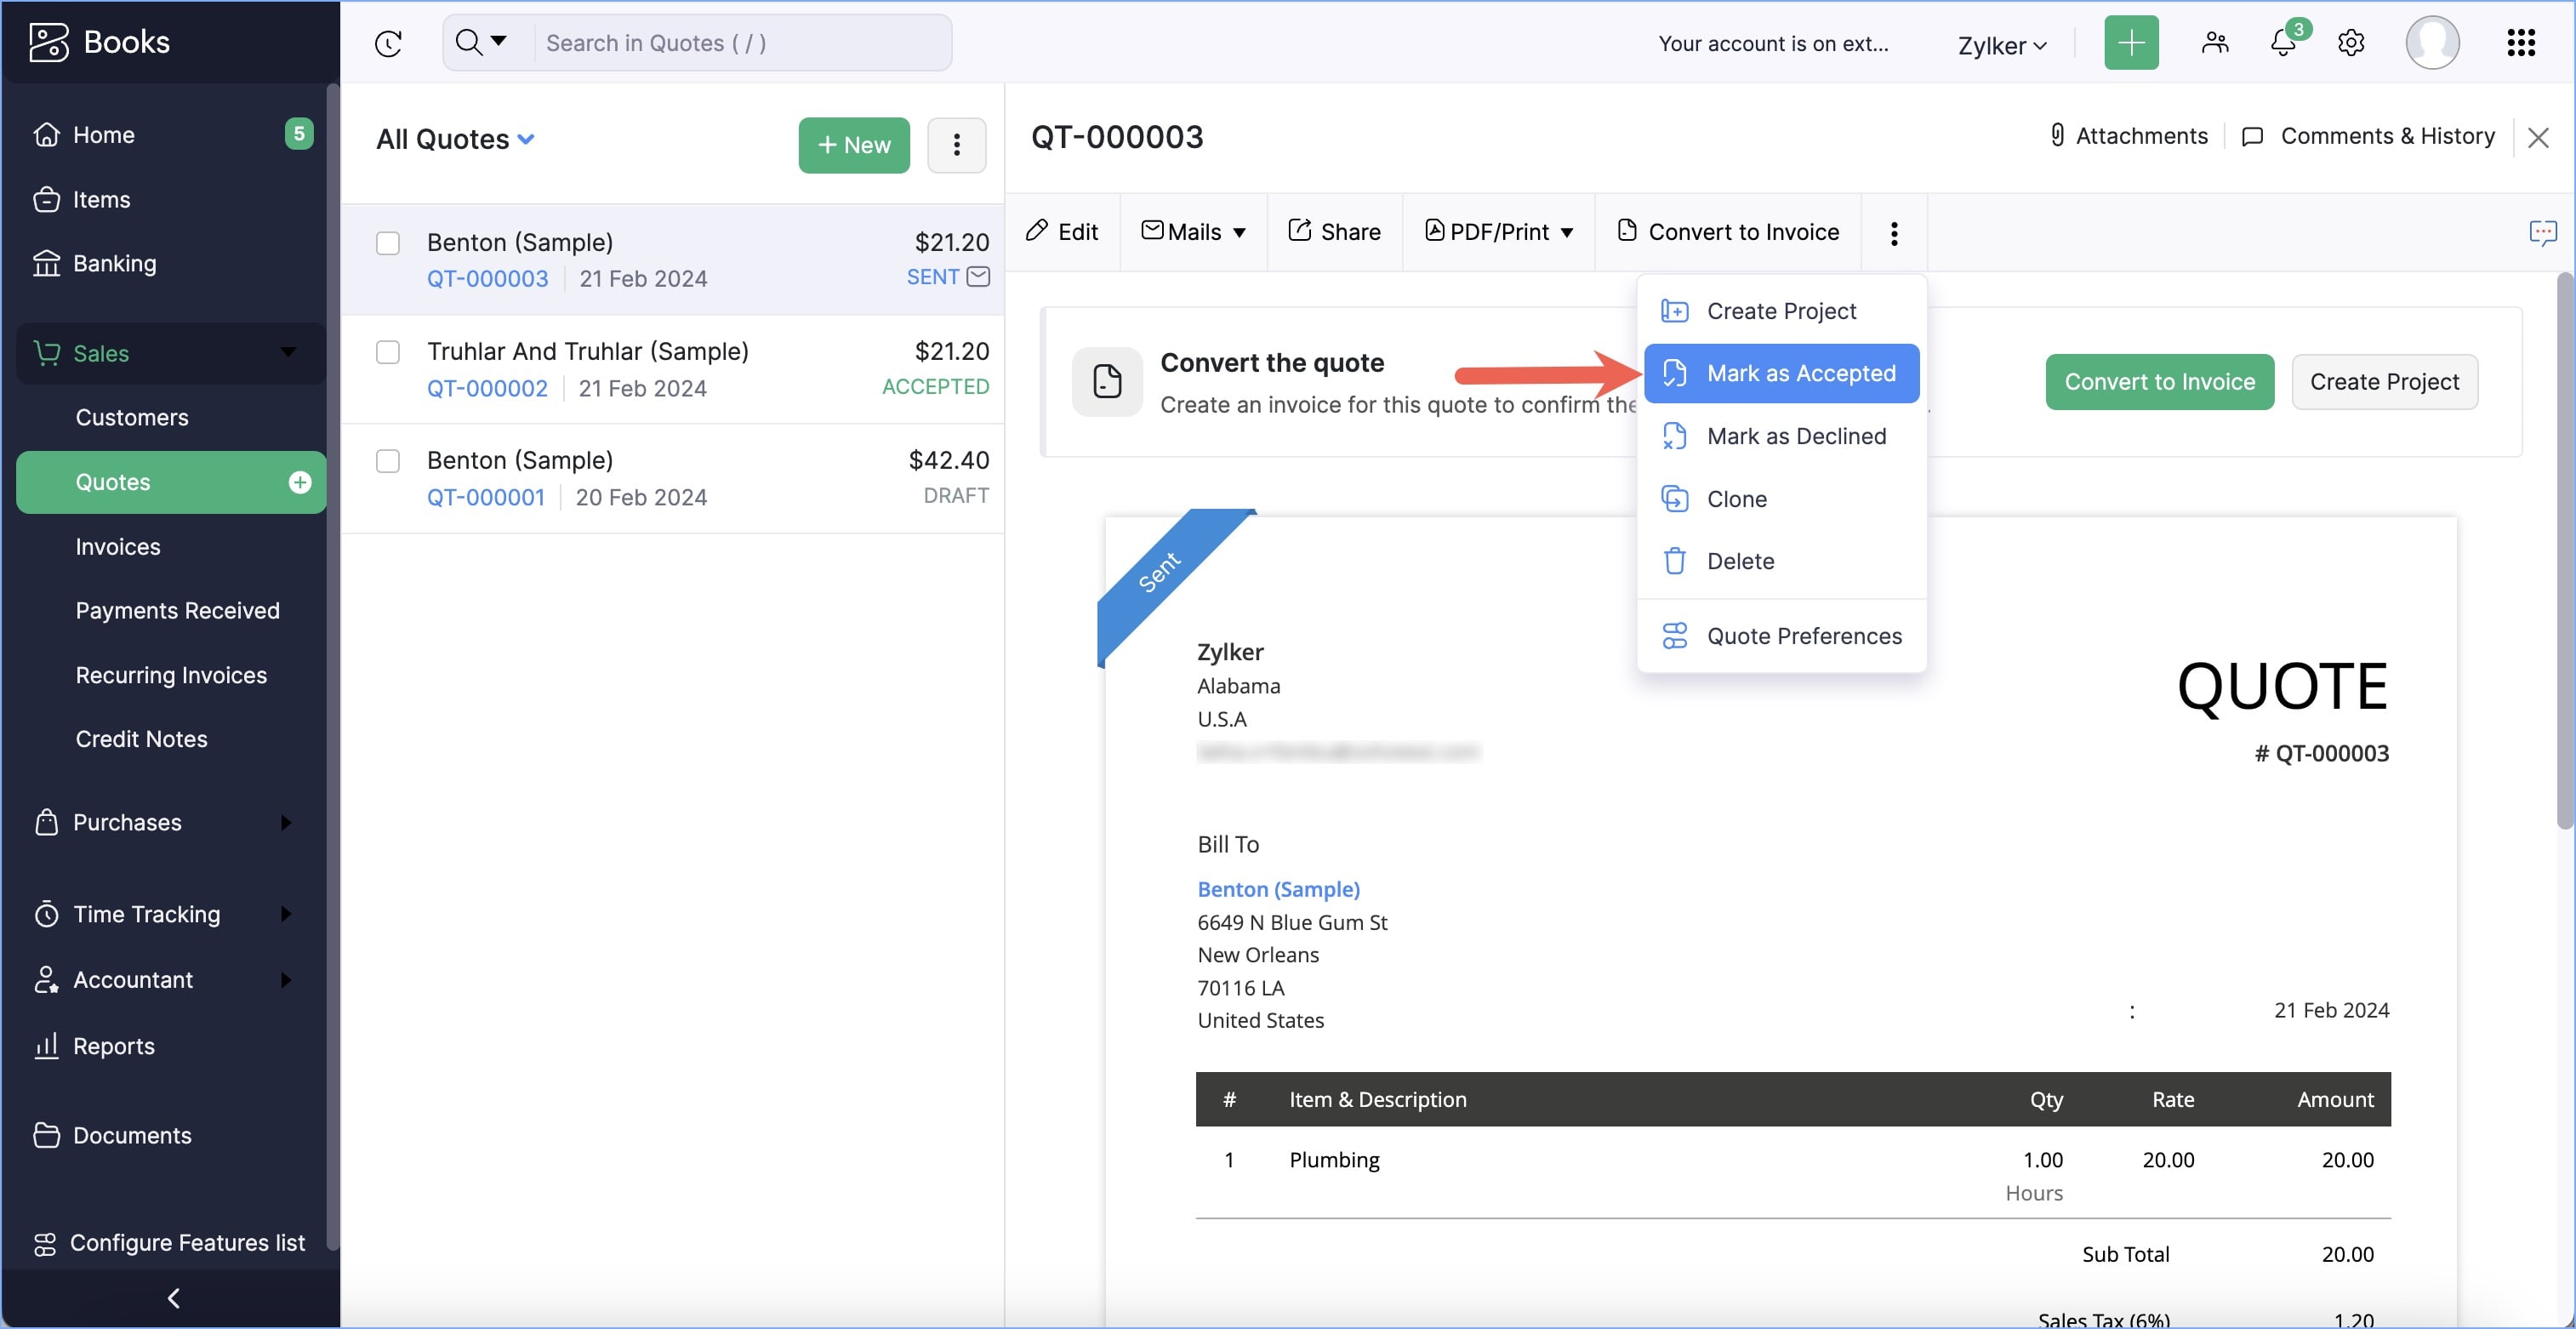
Task: Open the chat bubble icon on right edge
Action: (2542, 233)
